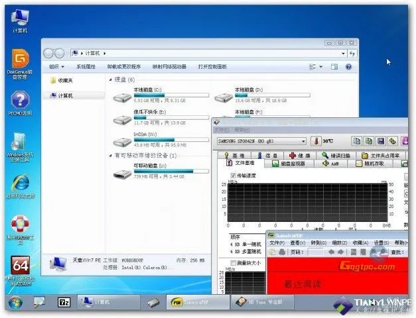
Task: Click HD Tune save floppy icon
Action: pos(381,141)
